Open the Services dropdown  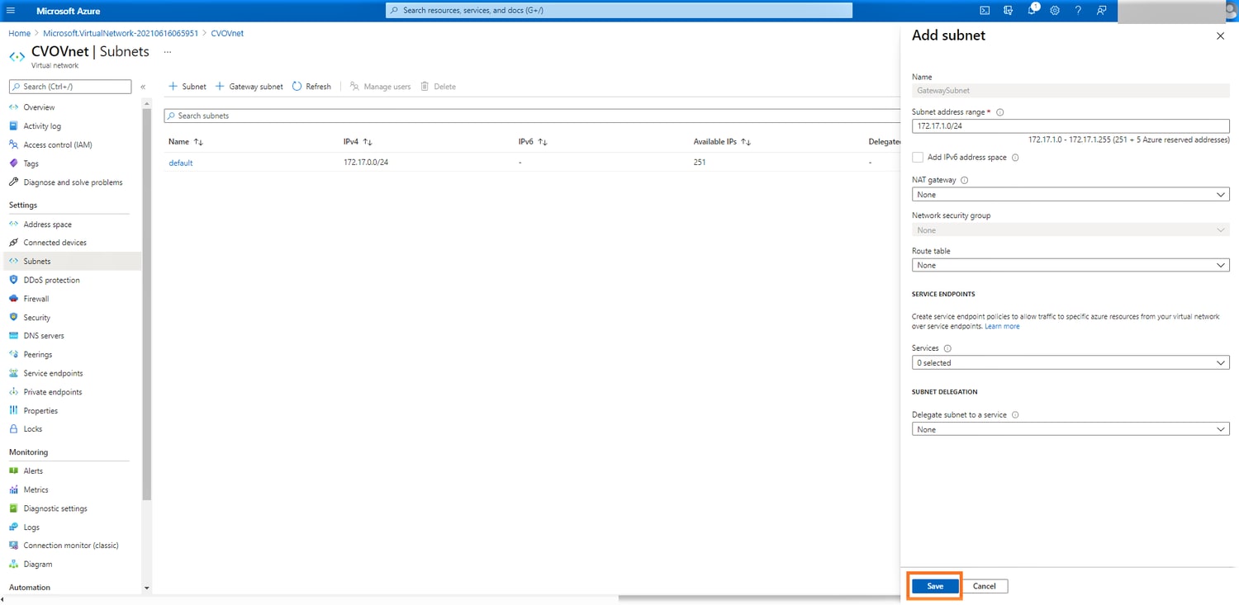tap(1070, 363)
